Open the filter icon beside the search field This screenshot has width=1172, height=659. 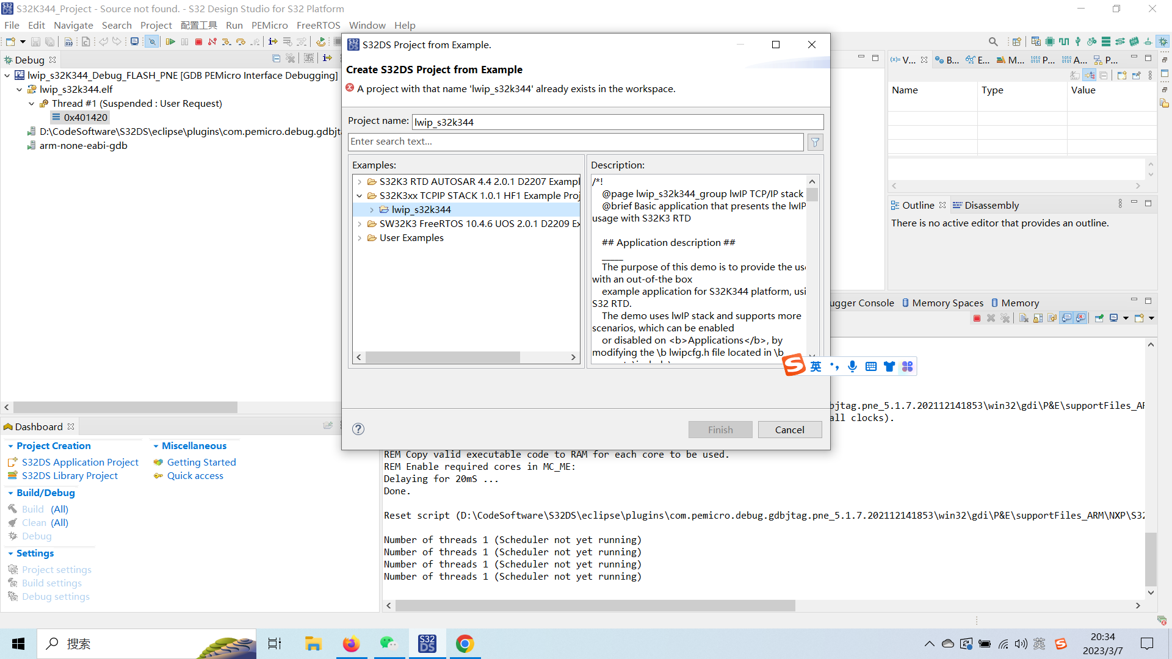(x=815, y=142)
